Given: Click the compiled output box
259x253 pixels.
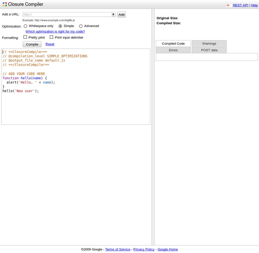Looking at the screenshot, I should pos(207,57).
